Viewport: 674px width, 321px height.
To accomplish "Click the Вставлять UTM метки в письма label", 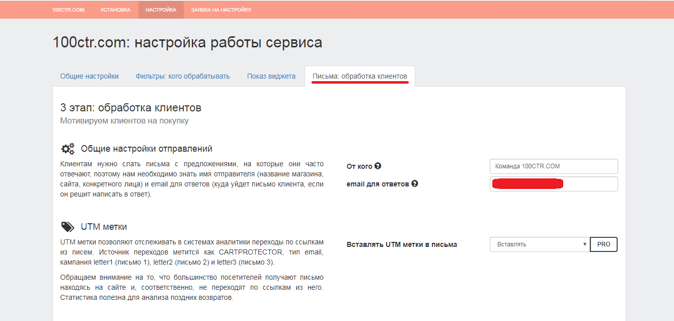I will [x=402, y=244].
